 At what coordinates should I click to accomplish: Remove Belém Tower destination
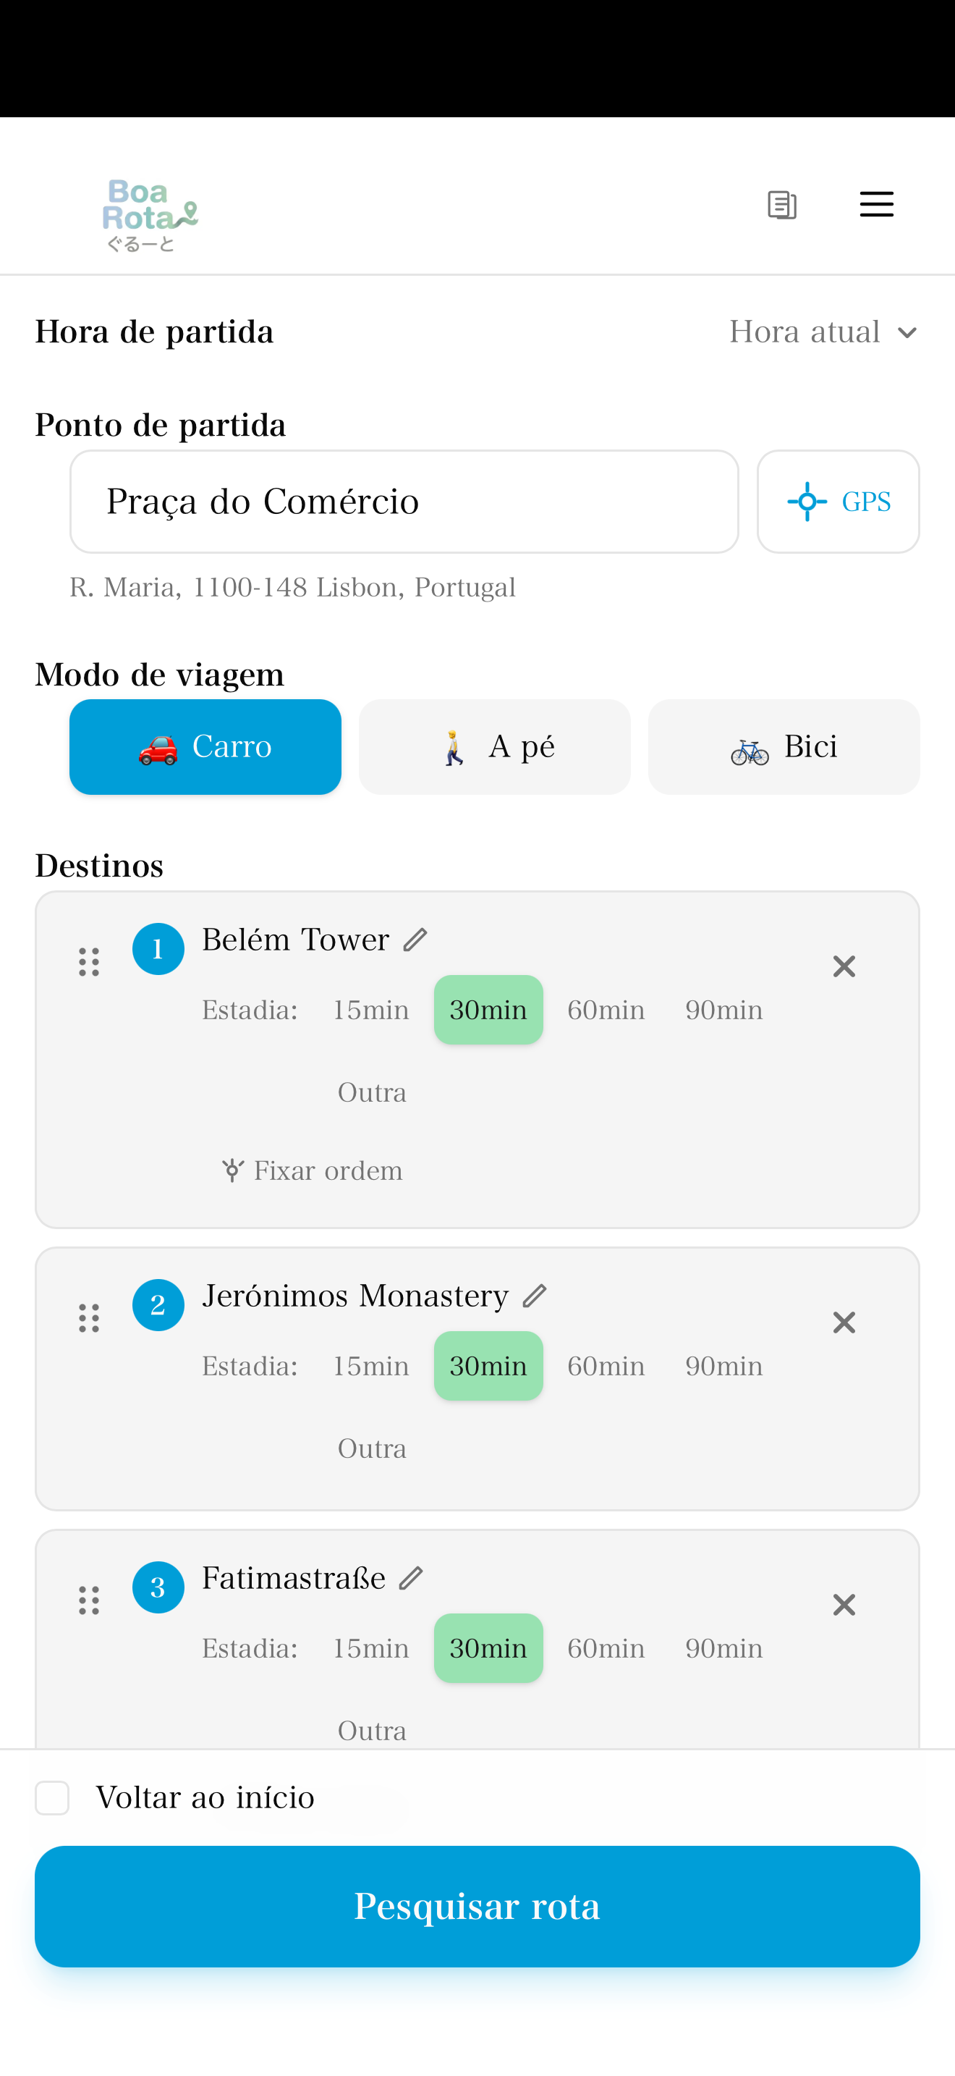[843, 966]
